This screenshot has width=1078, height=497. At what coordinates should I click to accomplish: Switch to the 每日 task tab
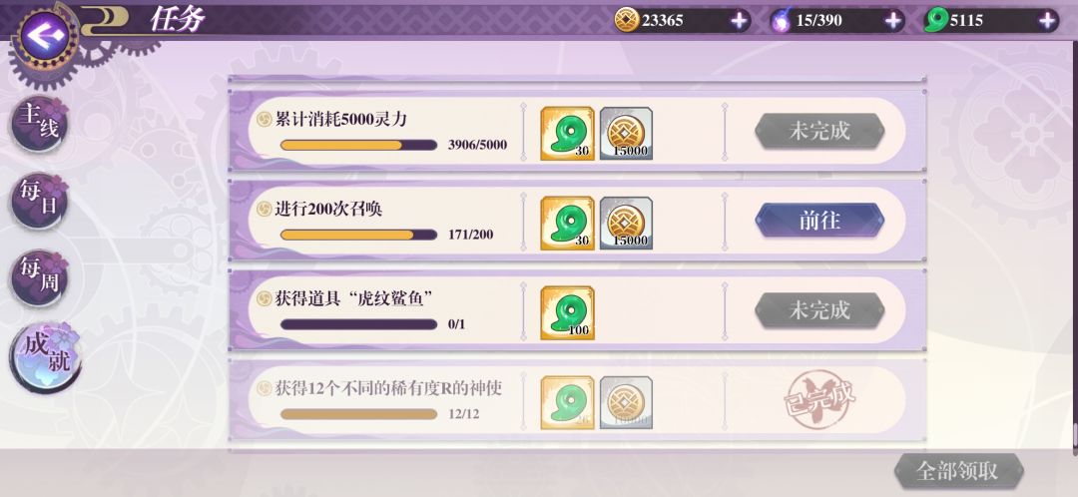[x=39, y=200]
